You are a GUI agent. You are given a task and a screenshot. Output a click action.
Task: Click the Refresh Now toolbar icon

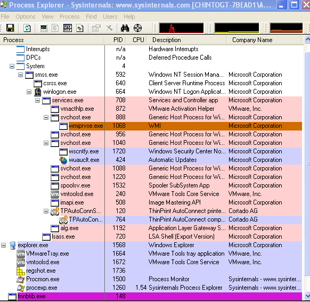pos(27,28)
